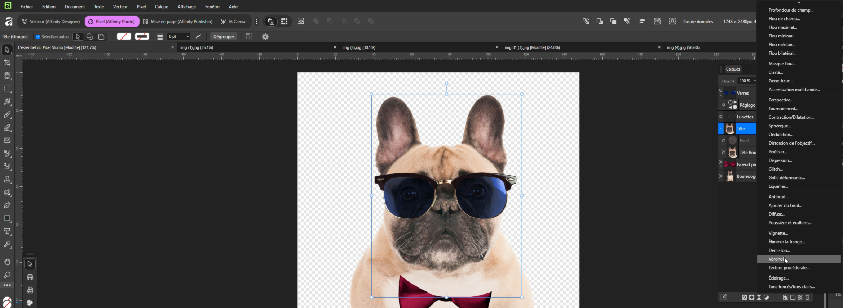Choose the Pen tool in tools panel

click(x=7, y=205)
